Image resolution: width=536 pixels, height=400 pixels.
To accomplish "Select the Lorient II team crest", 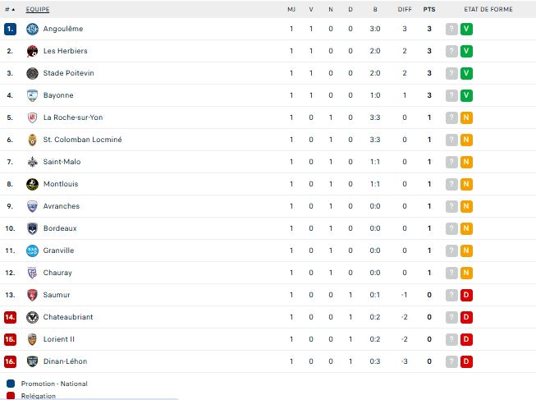I will pyautogui.click(x=32, y=339).
